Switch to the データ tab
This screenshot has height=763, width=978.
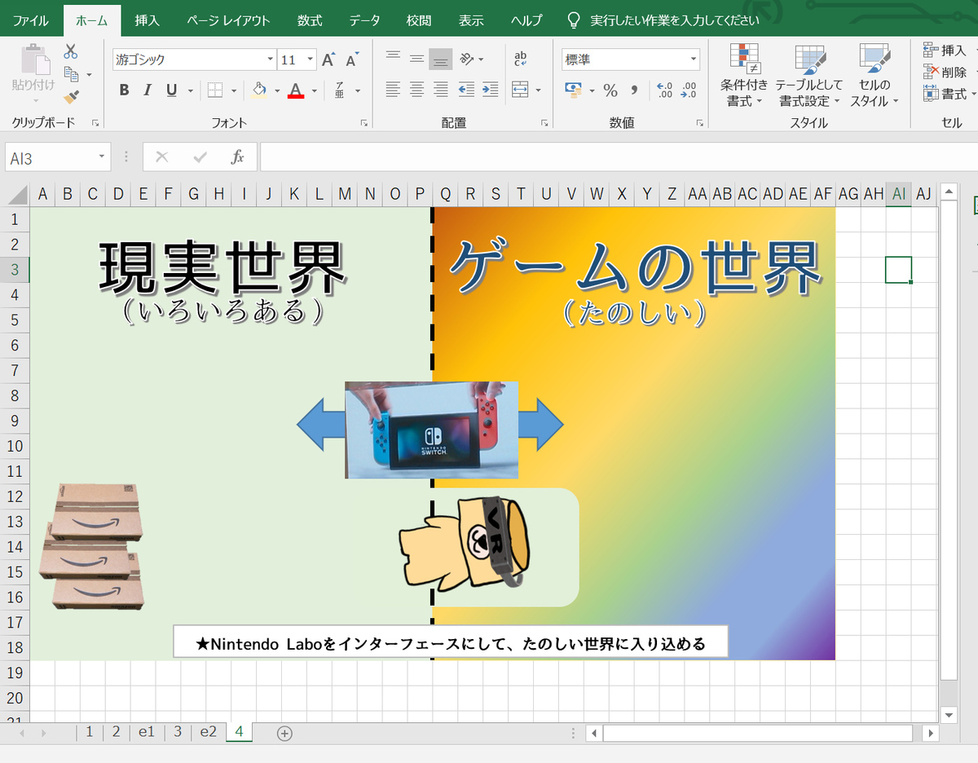click(x=364, y=20)
